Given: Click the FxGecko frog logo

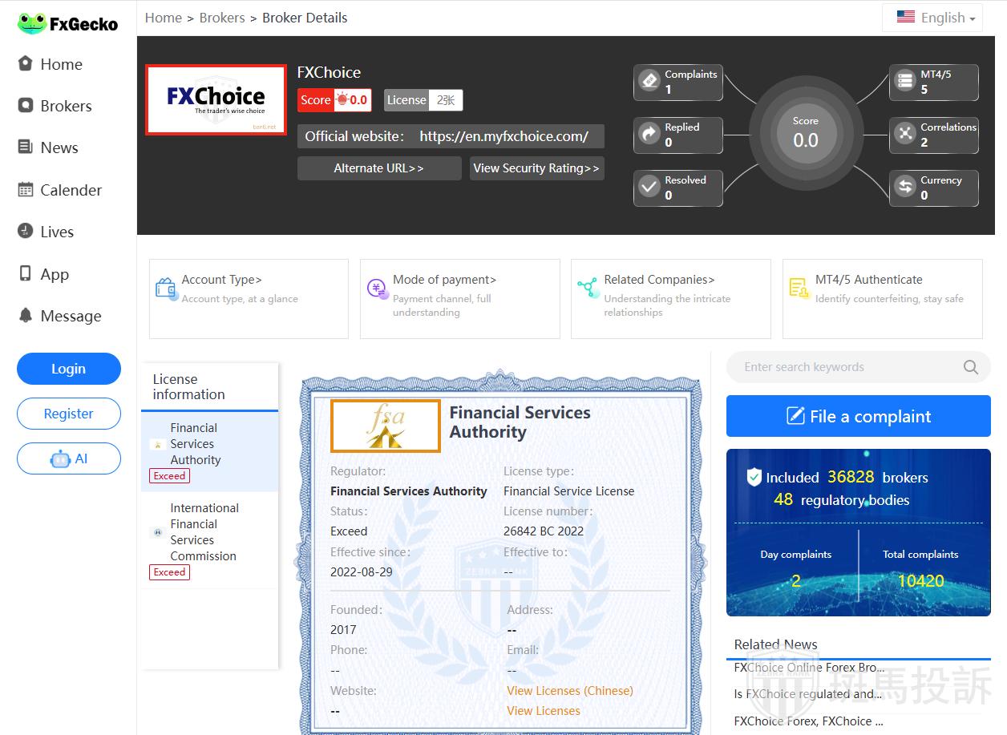Looking at the screenshot, I should click(32, 23).
